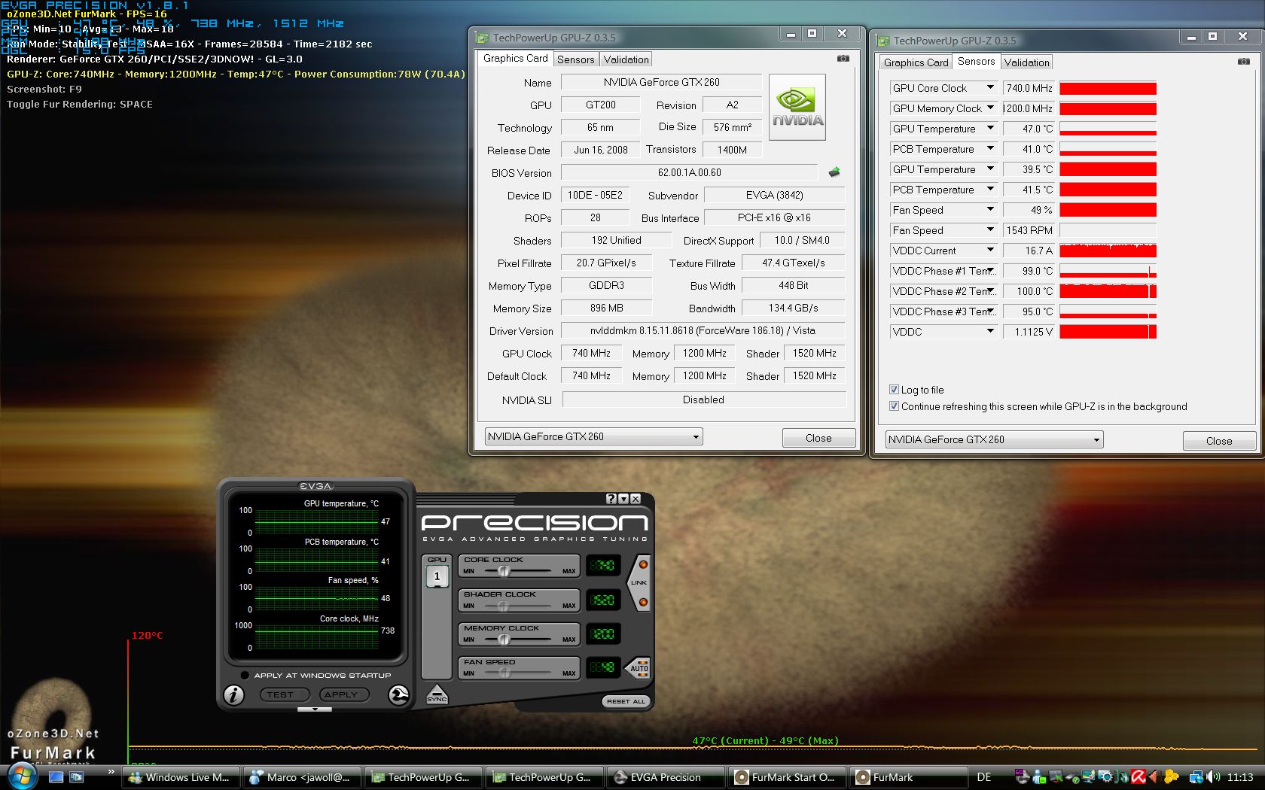Image resolution: width=1265 pixels, height=790 pixels.
Task: Open EVGA Precision settings wrench icon
Action: click(x=398, y=695)
